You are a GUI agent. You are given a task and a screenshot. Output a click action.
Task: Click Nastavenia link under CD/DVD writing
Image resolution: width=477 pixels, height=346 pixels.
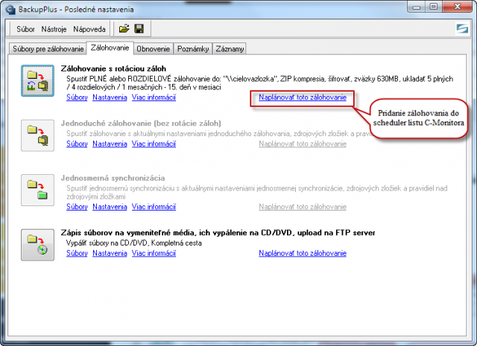click(x=110, y=253)
